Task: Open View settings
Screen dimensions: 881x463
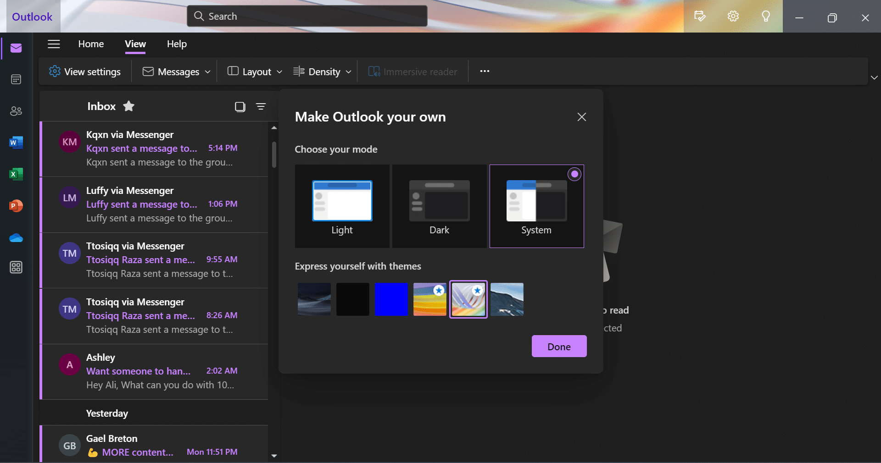Action: [85, 72]
